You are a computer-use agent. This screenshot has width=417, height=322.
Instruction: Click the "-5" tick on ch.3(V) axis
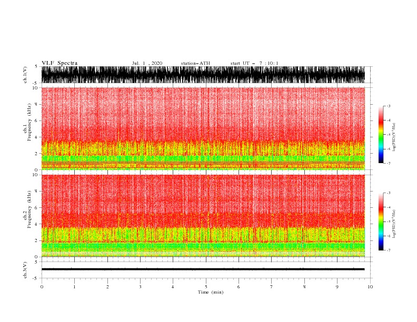click(36, 278)
